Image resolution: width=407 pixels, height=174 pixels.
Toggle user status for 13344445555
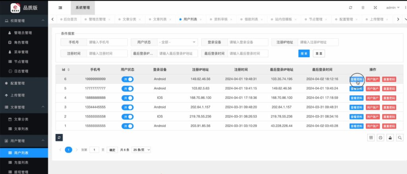(128, 107)
